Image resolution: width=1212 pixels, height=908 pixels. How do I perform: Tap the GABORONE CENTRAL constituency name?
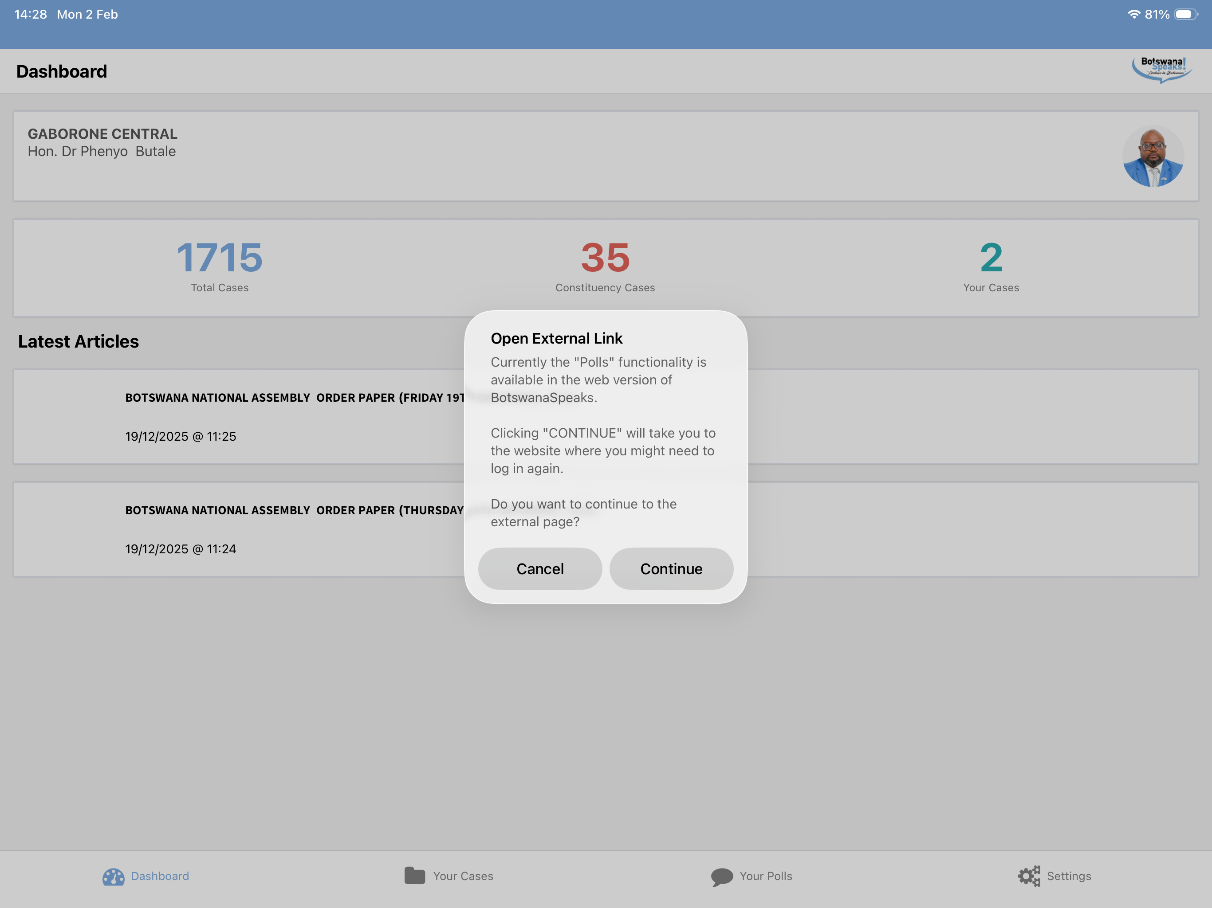(102, 133)
